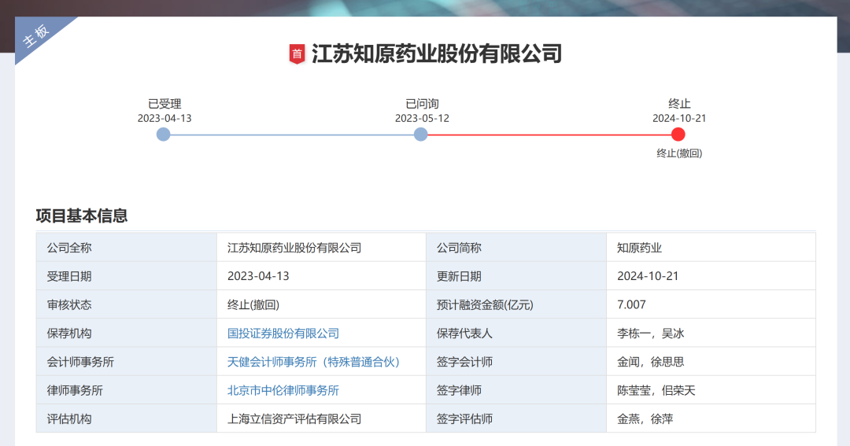The width and height of the screenshot is (850, 446).
Task: Click the 预计融资金额(亿元) label
Action: [x=485, y=304]
